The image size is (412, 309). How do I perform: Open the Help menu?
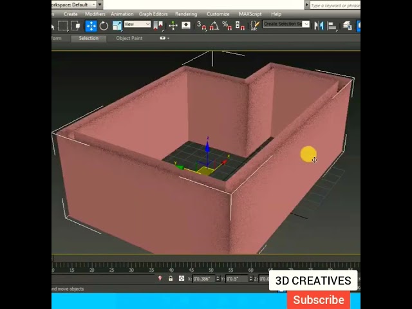coord(276,14)
